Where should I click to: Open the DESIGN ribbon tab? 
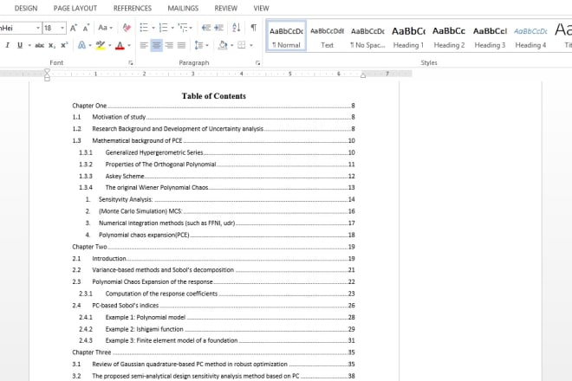(26, 8)
